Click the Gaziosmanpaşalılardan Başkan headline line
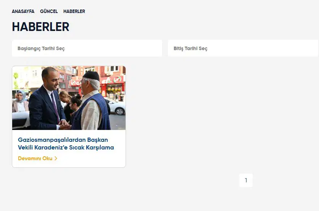 tap(63, 140)
